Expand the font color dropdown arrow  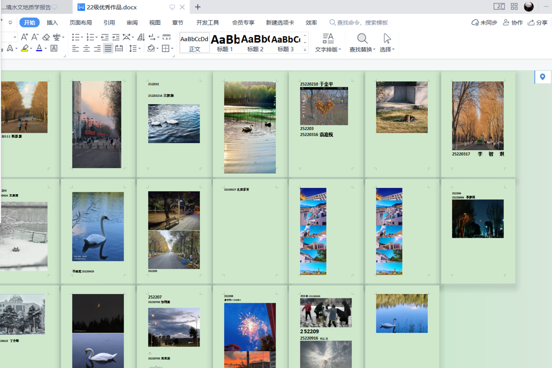46,49
